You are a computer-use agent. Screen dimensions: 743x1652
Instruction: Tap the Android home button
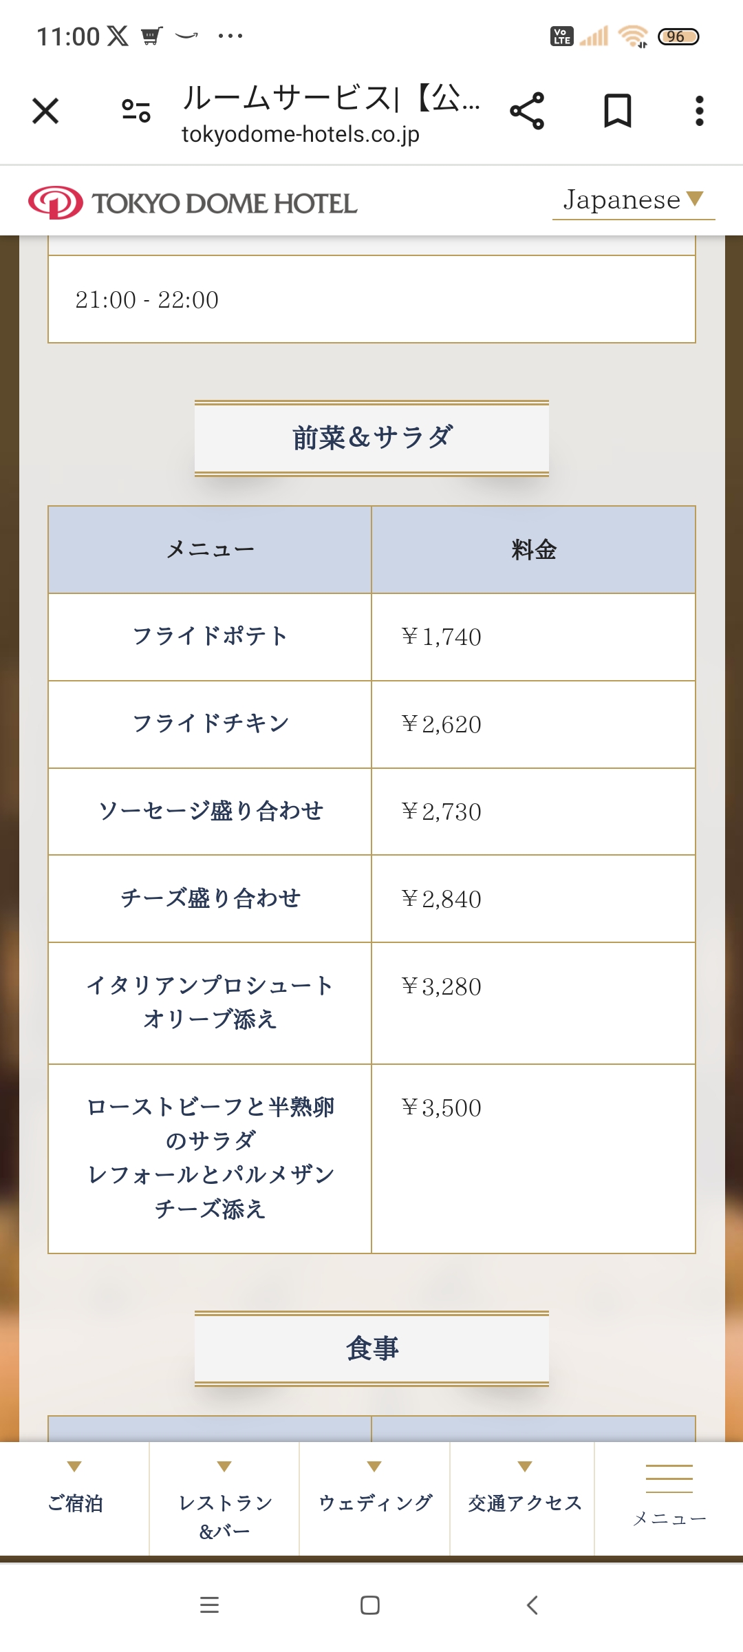click(x=370, y=1605)
